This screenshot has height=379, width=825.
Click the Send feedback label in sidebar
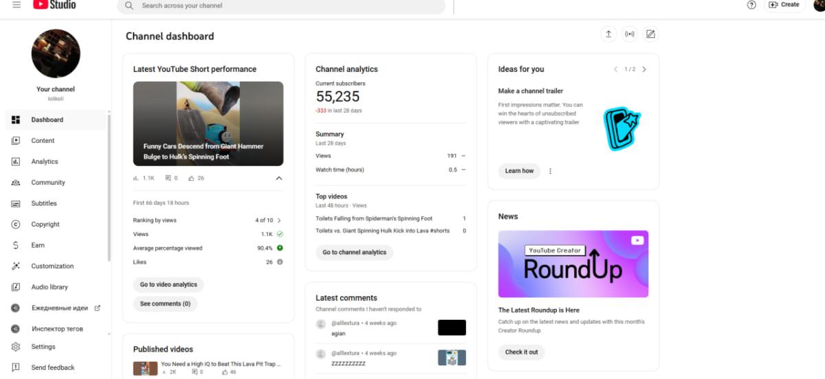point(53,367)
